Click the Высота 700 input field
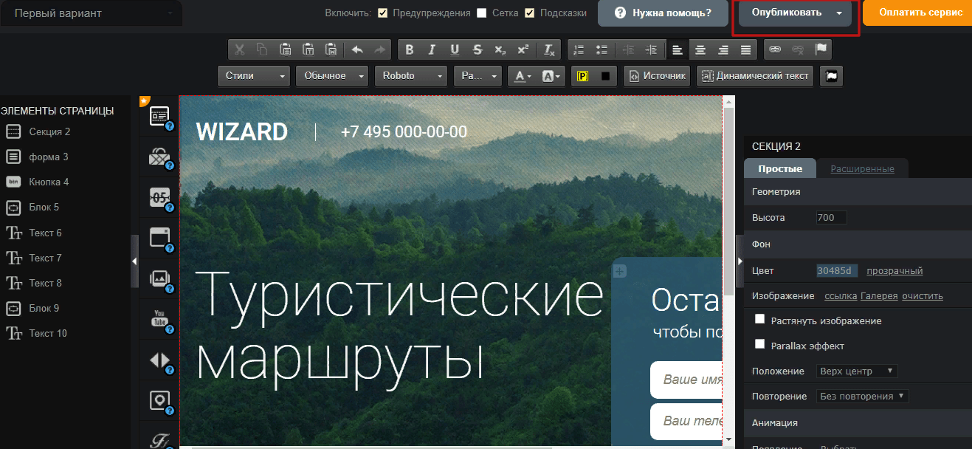Screen dimensions: 972x449 click(x=831, y=217)
